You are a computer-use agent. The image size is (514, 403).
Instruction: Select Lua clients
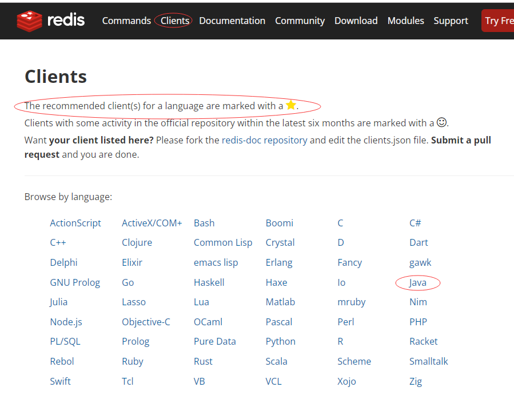coord(201,302)
